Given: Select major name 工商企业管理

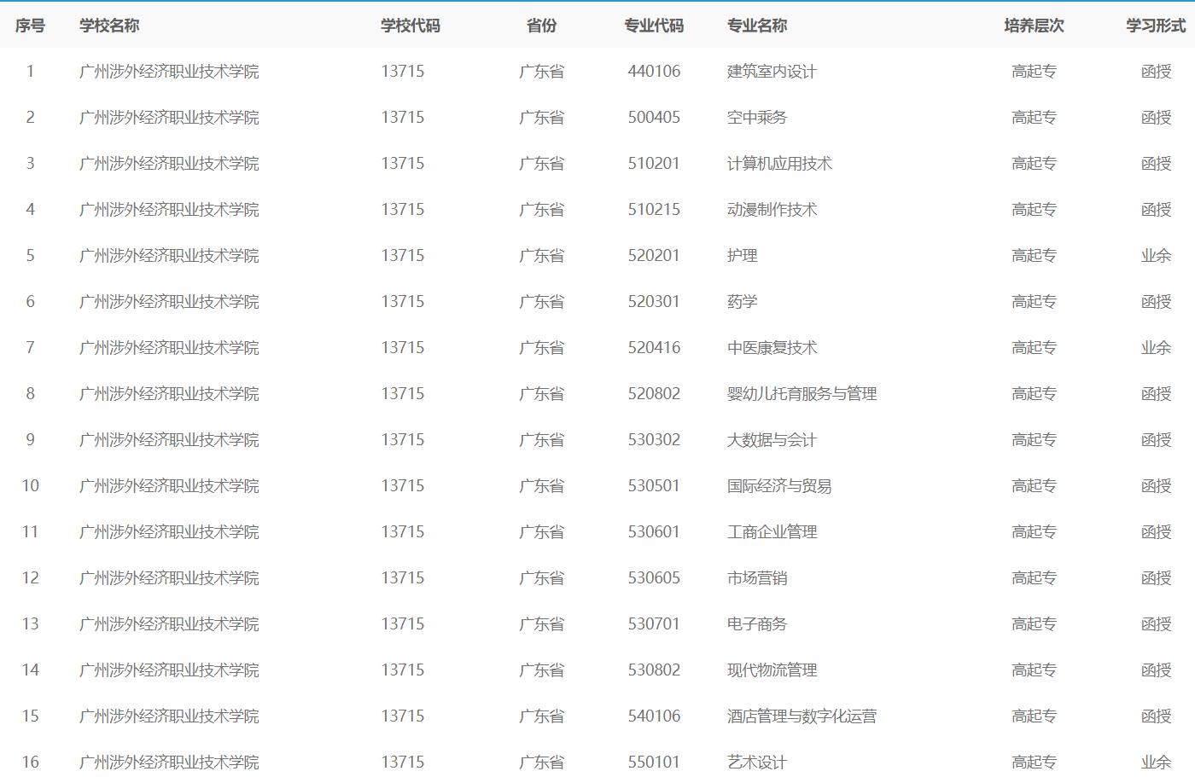Looking at the screenshot, I should (x=772, y=532).
